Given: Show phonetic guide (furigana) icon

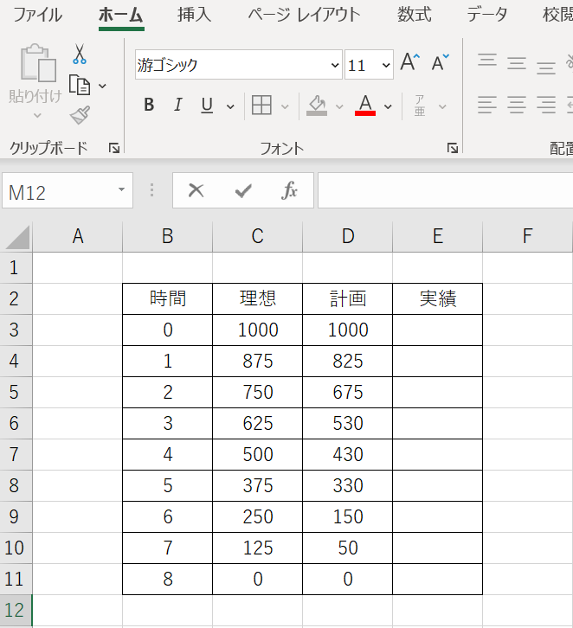Looking at the screenshot, I should pyautogui.click(x=420, y=106).
